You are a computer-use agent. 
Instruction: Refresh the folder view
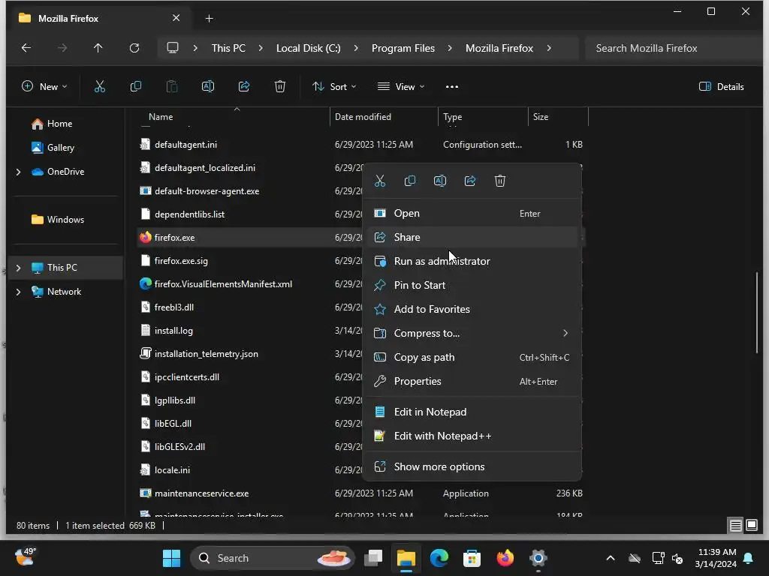tap(134, 48)
